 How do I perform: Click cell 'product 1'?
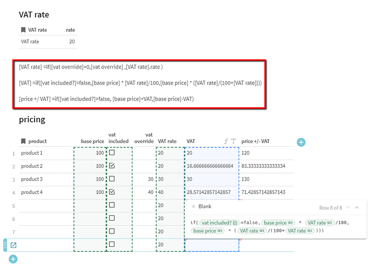(x=32, y=153)
